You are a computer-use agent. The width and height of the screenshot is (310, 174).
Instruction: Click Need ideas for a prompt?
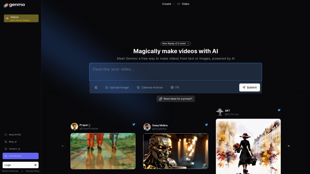[176, 99]
